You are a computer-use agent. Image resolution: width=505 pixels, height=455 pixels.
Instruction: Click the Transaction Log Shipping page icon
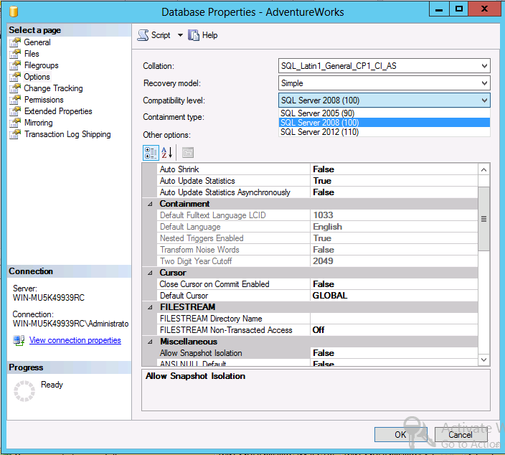pyautogui.click(x=15, y=134)
